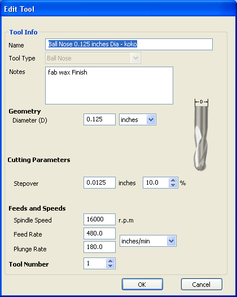The image size is (237, 297).
Task: Click the Stepover percent value field
Action: 156,182
